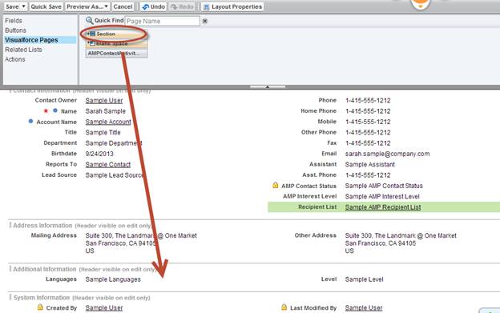The width and height of the screenshot is (500, 313).
Task: Select the Section palette item
Action: tap(116, 34)
